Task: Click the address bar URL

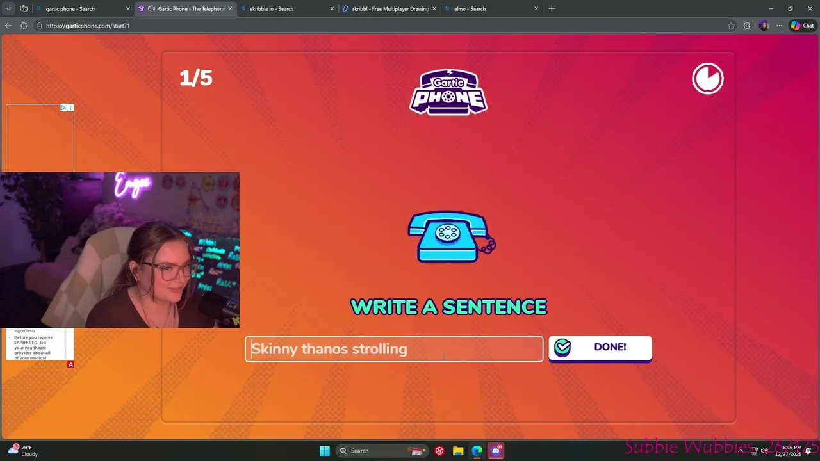Action: coord(88,26)
